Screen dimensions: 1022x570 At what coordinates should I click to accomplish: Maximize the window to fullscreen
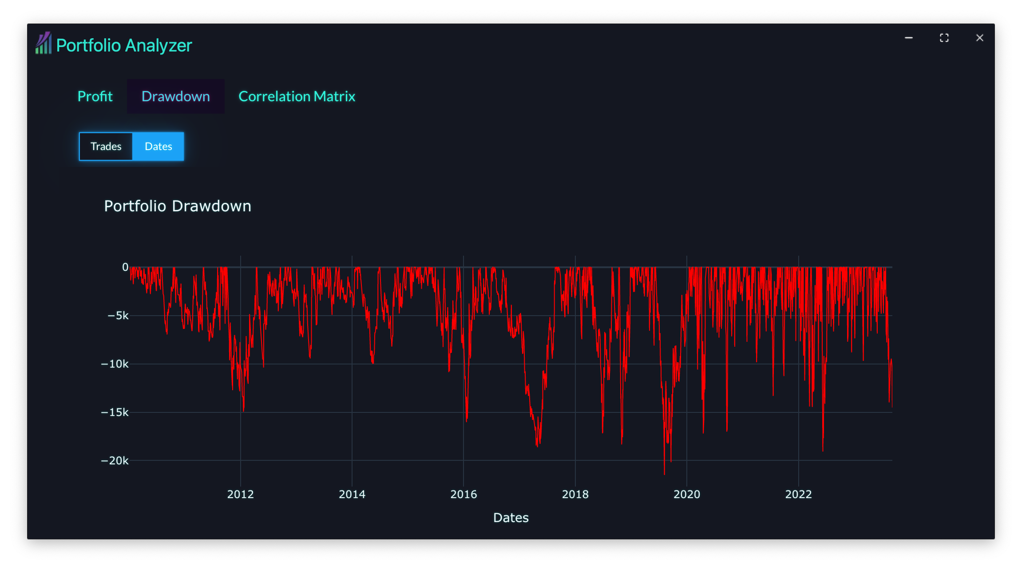pos(944,38)
